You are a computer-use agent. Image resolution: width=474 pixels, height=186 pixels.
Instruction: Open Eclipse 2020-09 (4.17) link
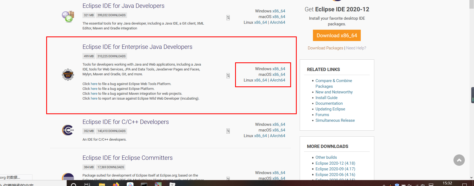tap(335, 169)
